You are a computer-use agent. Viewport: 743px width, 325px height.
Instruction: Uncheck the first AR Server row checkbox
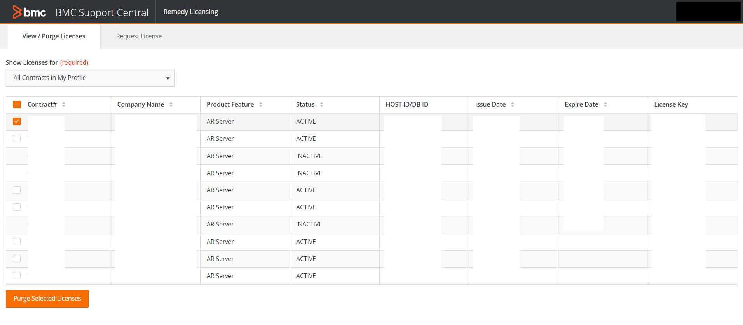17,121
